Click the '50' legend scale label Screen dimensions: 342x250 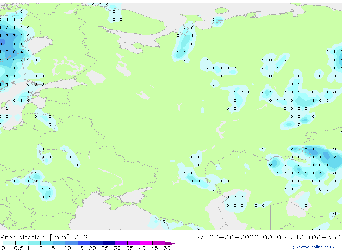point(167,248)
